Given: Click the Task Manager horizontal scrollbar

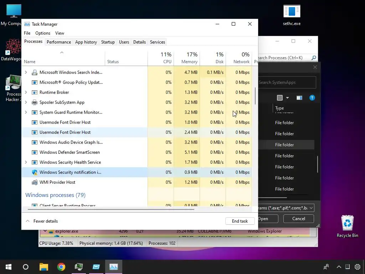Looking at the screenshot, I should point(111,209).
